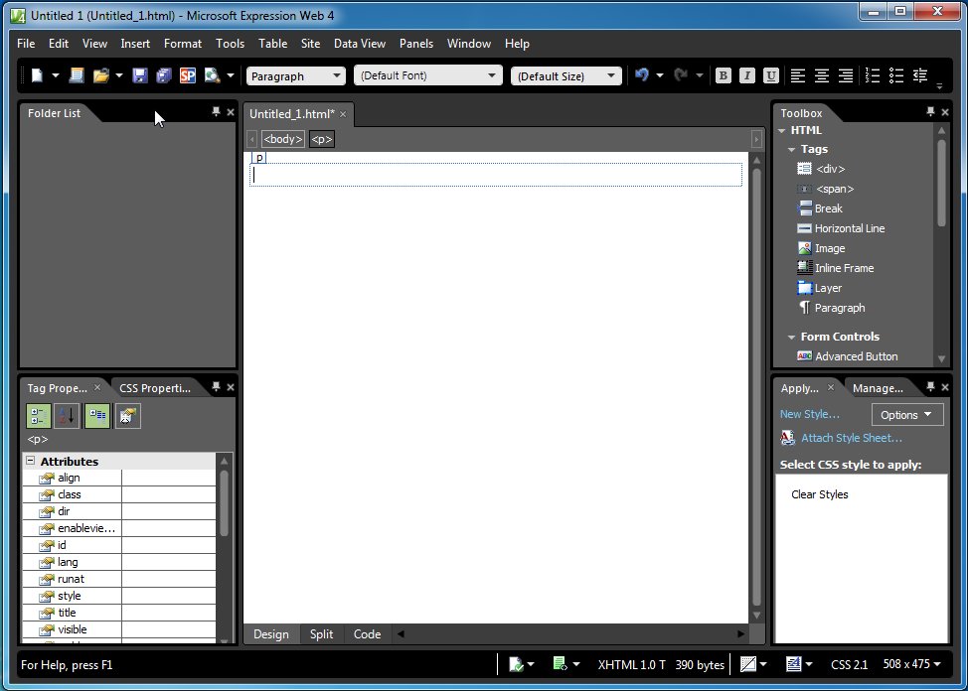This screenshot has width=968, height=691.
Task: Close the Untitled_1.html tab
Action: tap(343, 114)
